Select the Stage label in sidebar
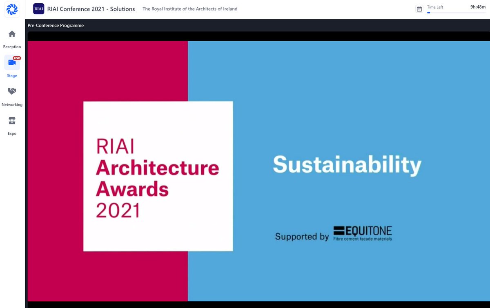Screen dimensions: 490x308 pyautogui.click(x=12, y=76)
